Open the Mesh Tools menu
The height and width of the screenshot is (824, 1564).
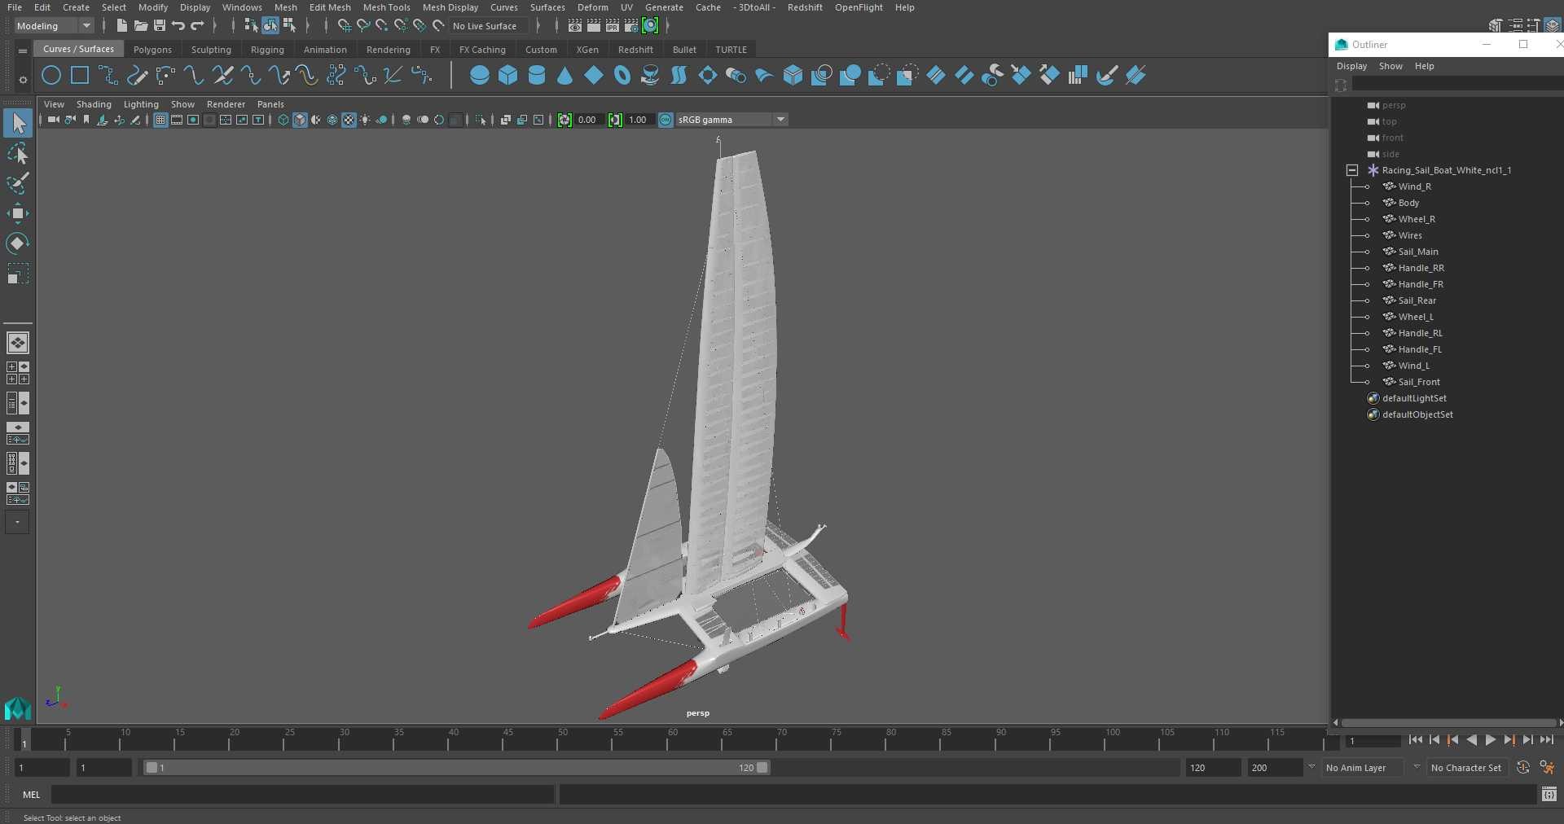(386, 7)
